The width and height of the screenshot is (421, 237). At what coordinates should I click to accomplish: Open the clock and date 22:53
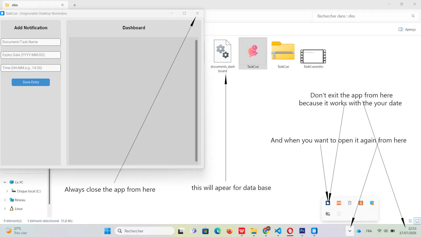tap(408, 231)
